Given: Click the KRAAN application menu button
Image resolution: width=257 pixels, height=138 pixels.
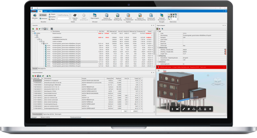Looking at the screenshot, I should click(x=34, y=11).
